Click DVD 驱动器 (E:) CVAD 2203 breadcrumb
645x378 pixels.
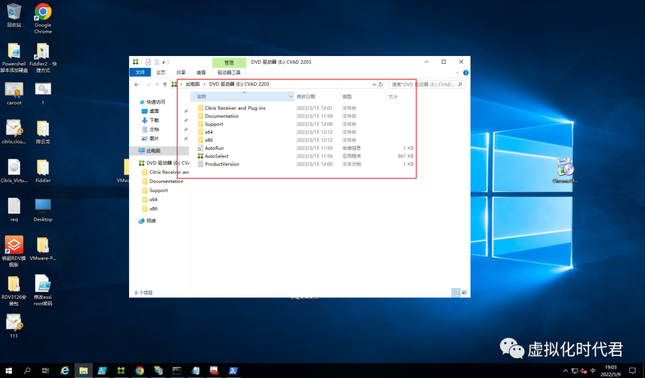point(239,84)
